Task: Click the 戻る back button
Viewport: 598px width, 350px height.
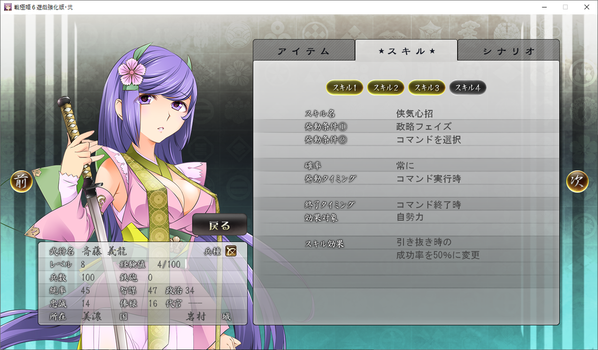Action: (220, 225)
